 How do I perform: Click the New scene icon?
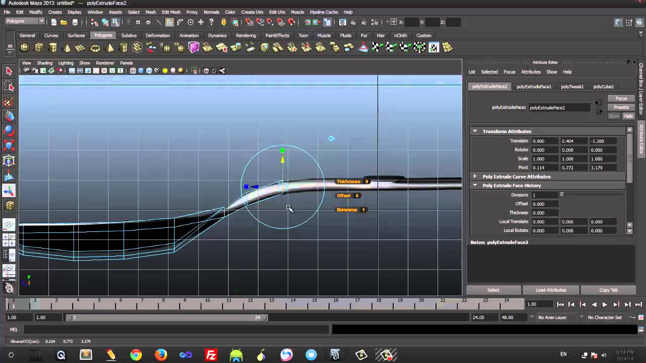click(x=53, y=22)
